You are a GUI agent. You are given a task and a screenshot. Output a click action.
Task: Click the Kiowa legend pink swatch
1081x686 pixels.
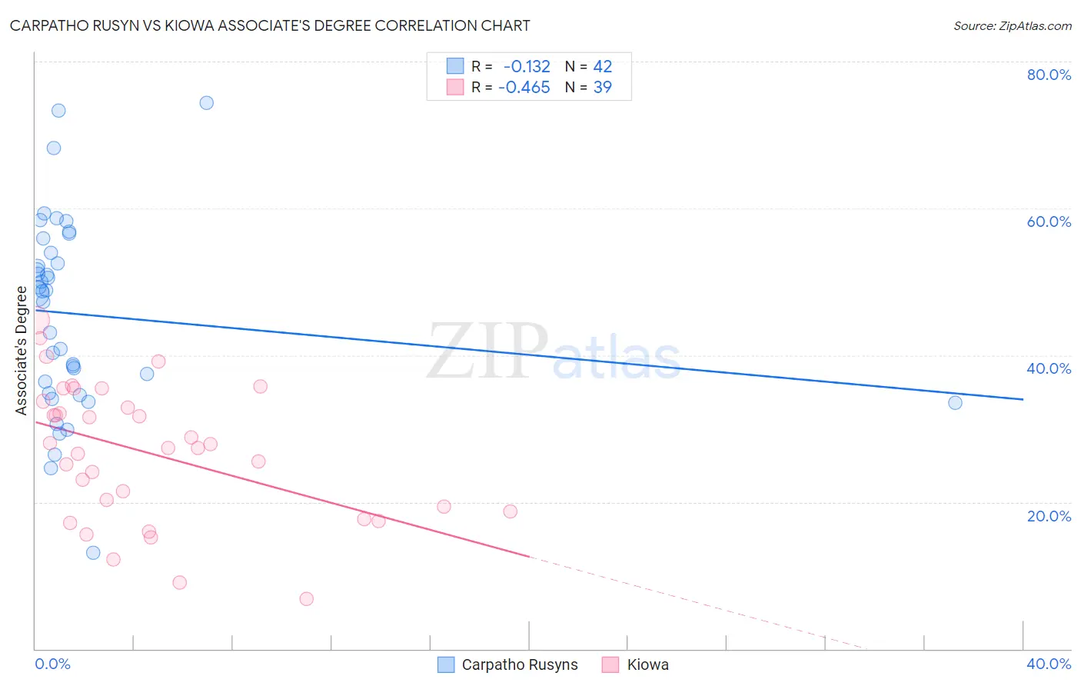point(610,665)
